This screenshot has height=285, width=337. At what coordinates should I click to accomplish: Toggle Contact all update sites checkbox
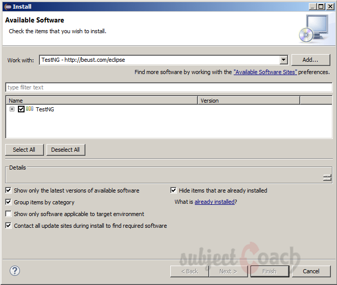pyautogui.click(x=8, y=226)
